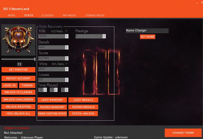Increase Prestige value with up arrow
Screen dimensions: 203x139
[104, 35]
